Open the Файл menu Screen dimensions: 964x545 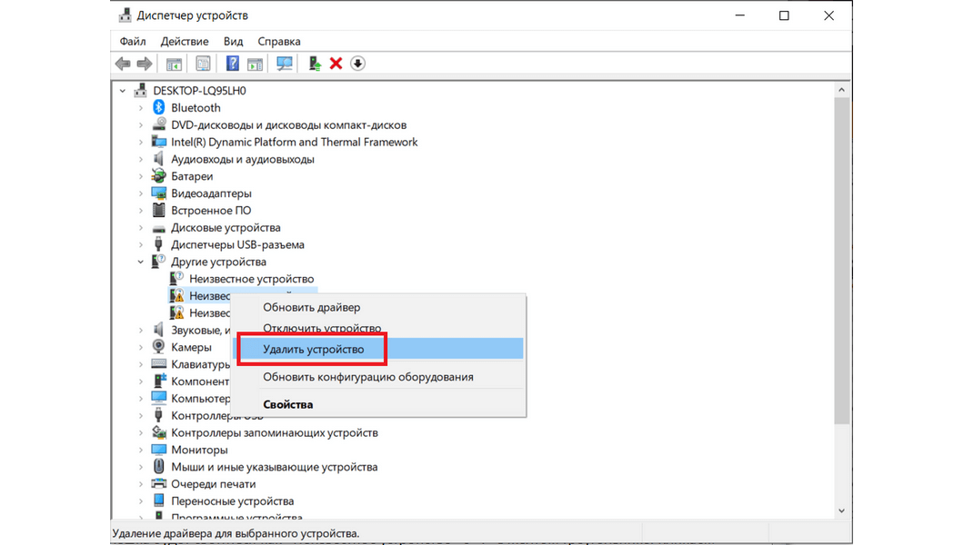(133, 41)
